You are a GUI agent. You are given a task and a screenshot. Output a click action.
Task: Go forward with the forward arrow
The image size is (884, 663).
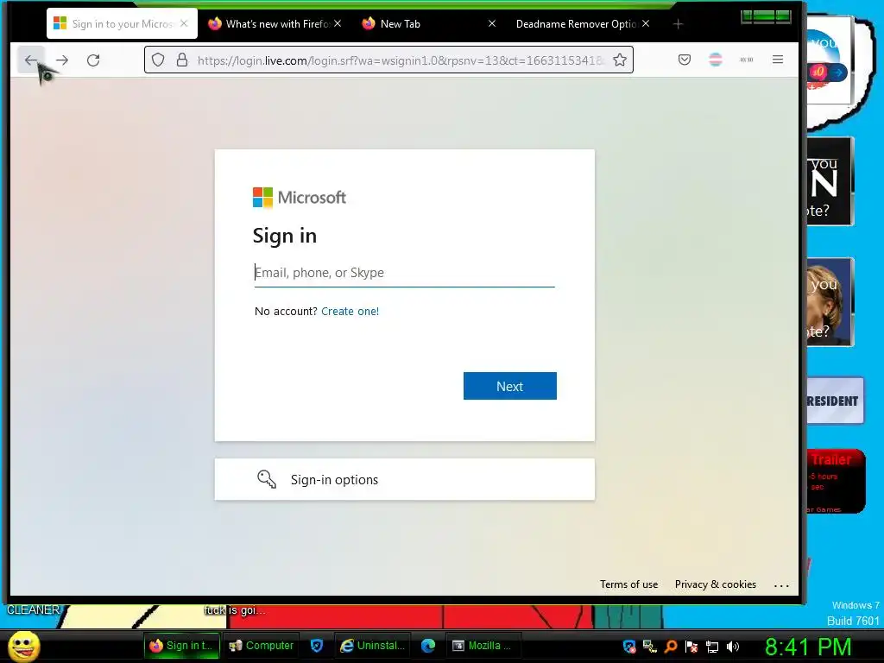coord(62,60)
